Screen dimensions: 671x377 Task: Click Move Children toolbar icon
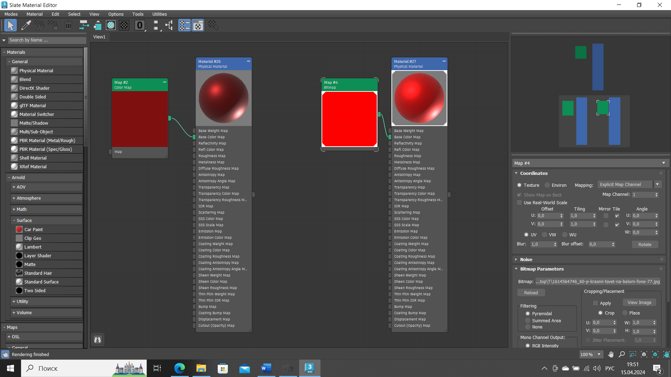click(84, 25)
